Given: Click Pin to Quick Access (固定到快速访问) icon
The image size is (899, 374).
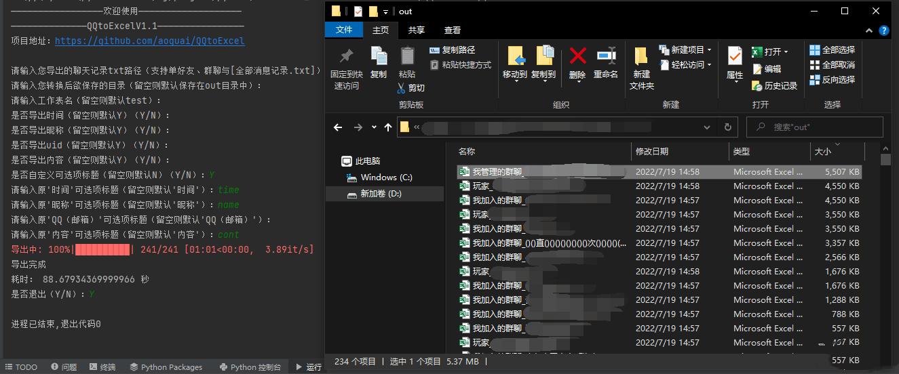Looking at the screenshot, I should 346,56.
